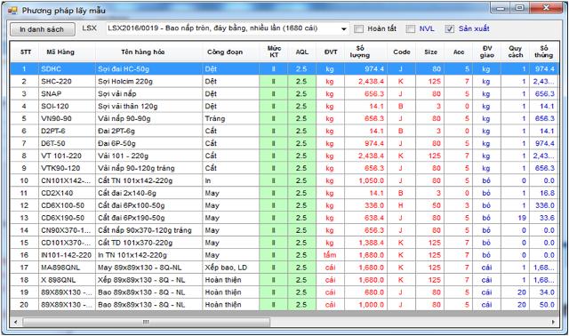Click the horizontal scrollbar thumb
This screenshot has height=336, width=569.
[x=146, y=322]
